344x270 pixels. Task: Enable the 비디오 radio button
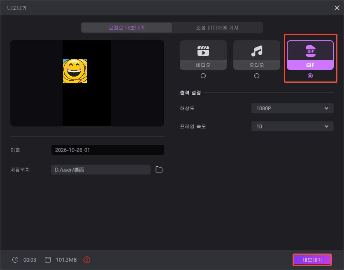tap(203, 76)
